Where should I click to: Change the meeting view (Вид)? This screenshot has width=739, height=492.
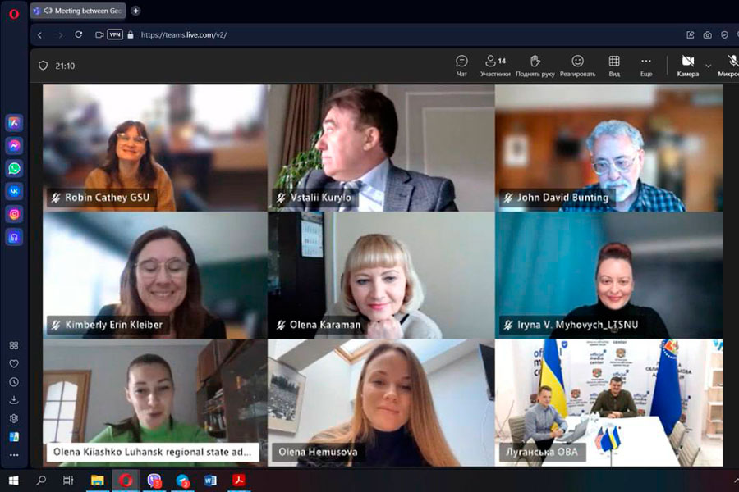click(614, 66)
